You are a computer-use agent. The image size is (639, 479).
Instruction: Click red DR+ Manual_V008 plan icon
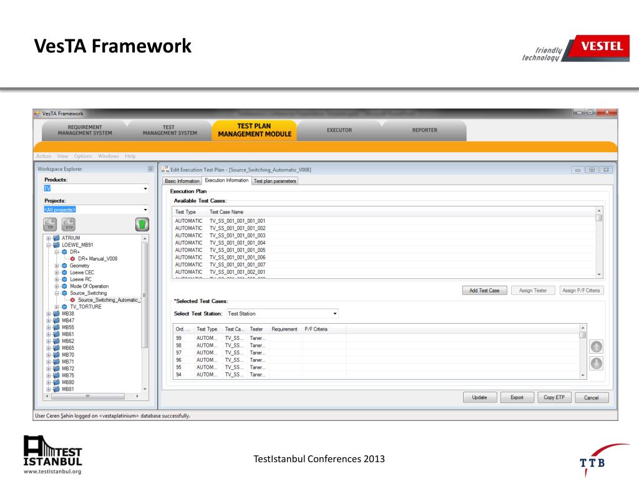coord(72,259)
